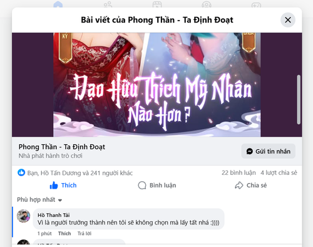
Task: Open the Gaming icon in top bar
Action: coord(256,4)
